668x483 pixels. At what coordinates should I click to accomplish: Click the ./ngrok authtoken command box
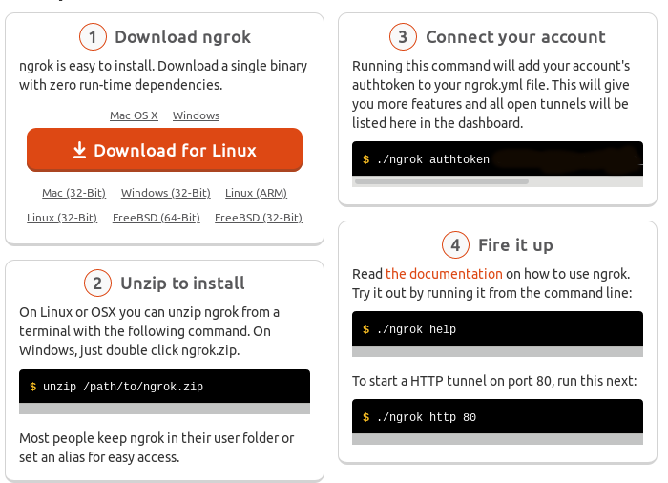tap(497, 159)
